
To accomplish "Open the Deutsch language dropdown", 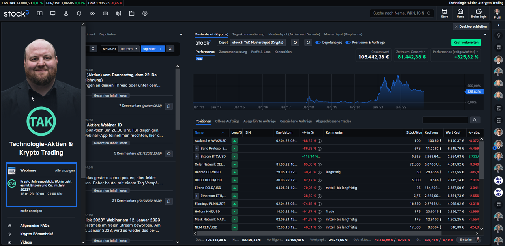I will pyautogui.click(x=130, y=49).
